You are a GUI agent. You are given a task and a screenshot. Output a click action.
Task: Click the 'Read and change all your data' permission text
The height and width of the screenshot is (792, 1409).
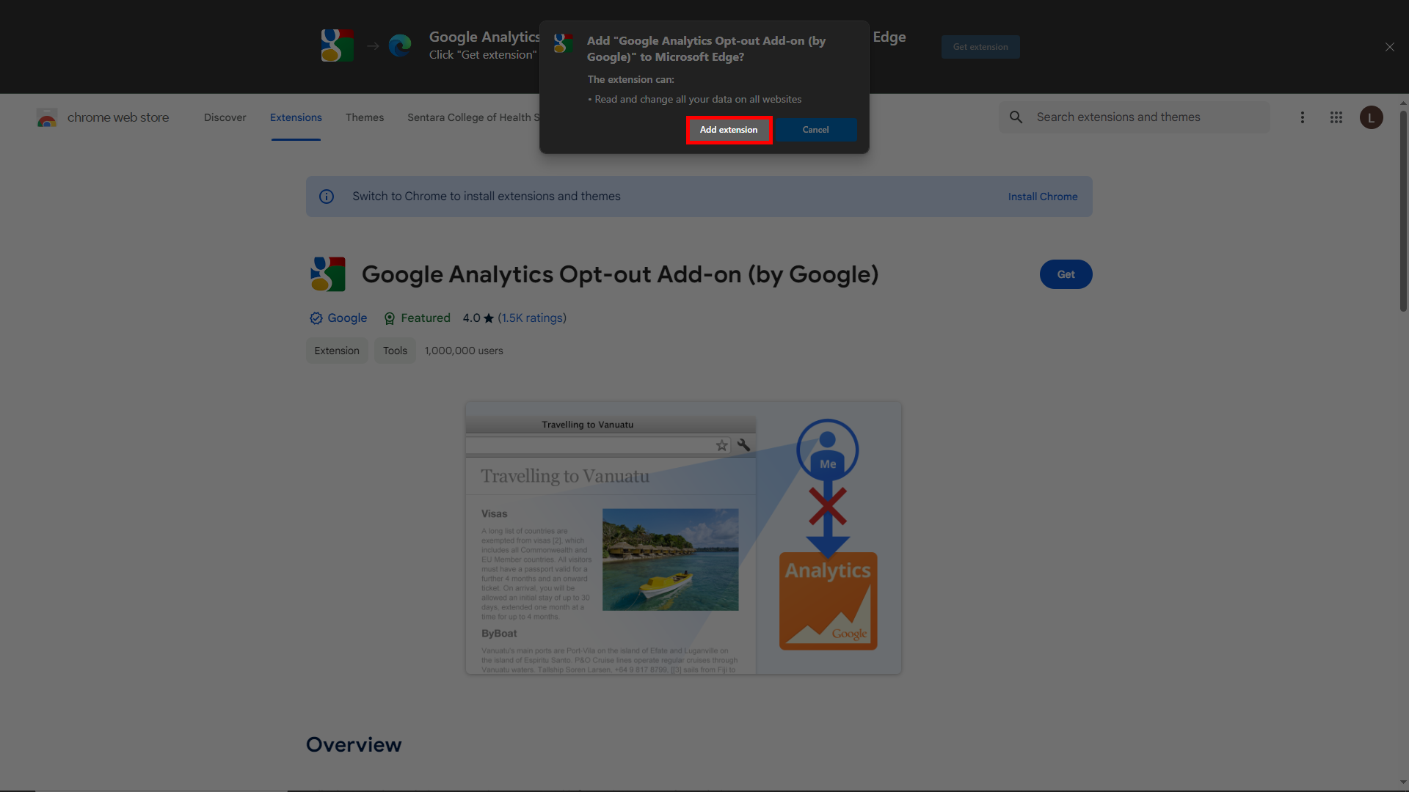[698, 99]
